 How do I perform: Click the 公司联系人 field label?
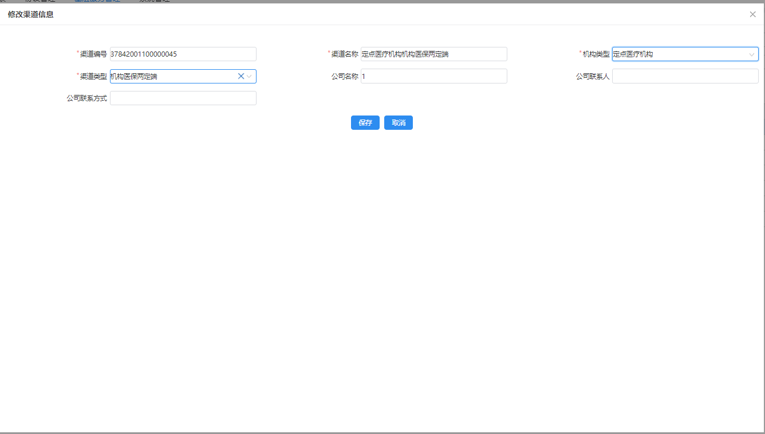click(593, 76)
